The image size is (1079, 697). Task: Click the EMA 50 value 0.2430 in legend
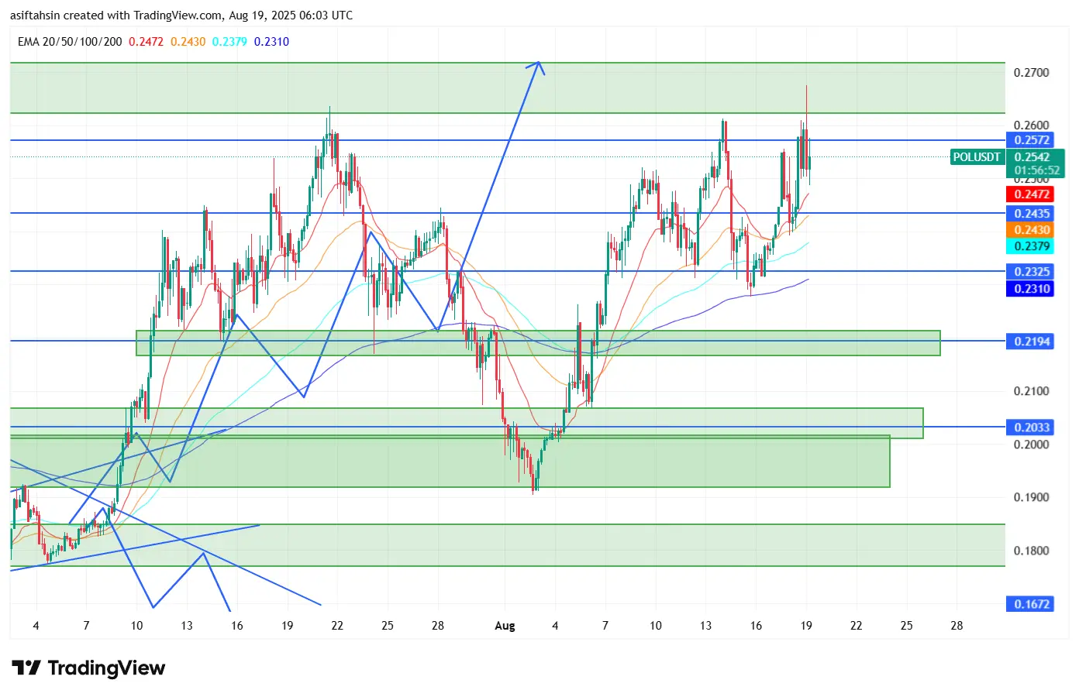pos(188,42)
